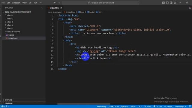Open the Go menu

[x=30, y=3]
